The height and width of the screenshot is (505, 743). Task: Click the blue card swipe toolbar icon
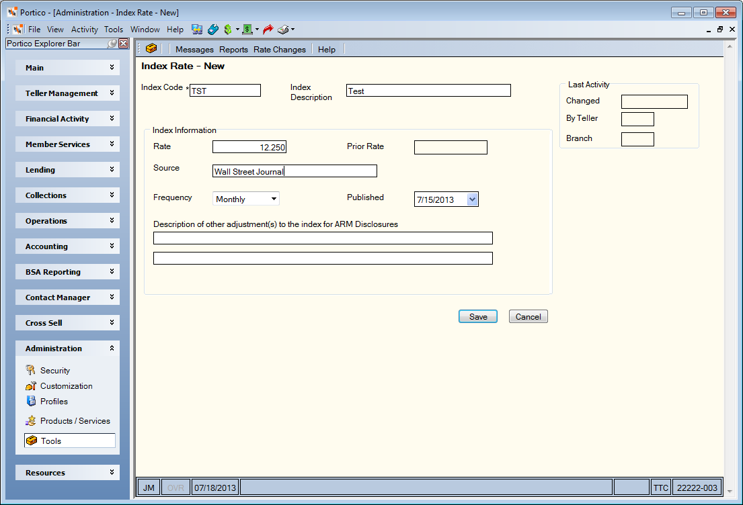coord(213,30)
